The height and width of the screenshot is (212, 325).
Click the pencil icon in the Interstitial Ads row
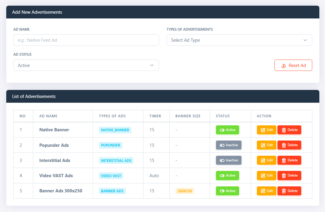263,160
